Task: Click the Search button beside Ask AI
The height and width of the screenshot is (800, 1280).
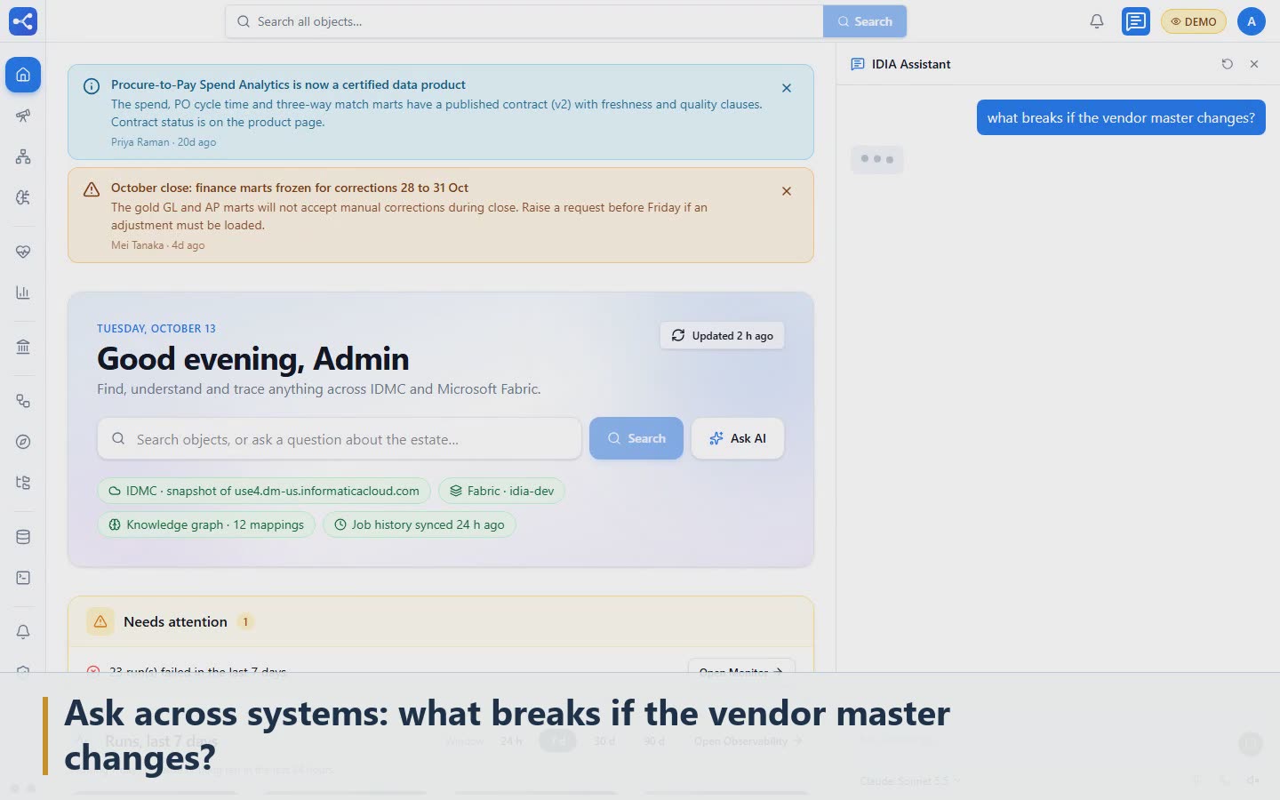Action: pyautogui.click(x=636, y=438)
